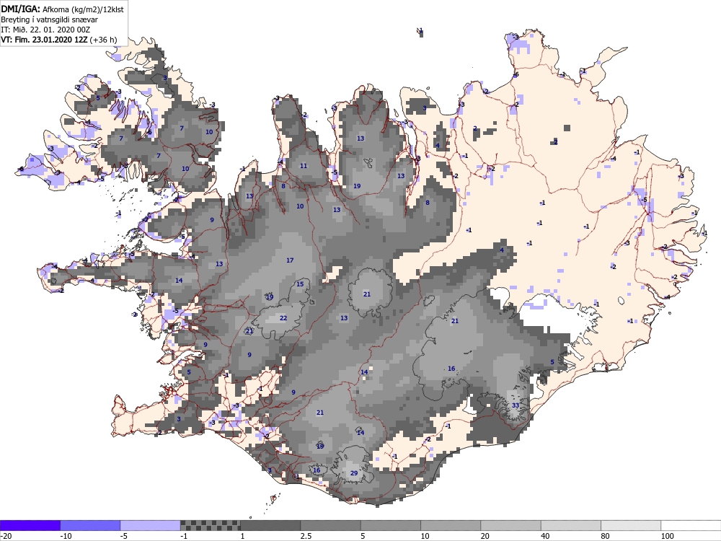This screenshot has height=541, width=721.
Task: Click the '-10' legend scale label
Action: tap(66, 536)
